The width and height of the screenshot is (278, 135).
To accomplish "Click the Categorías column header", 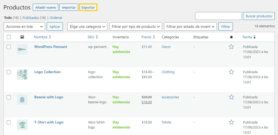I will point(170,37).
